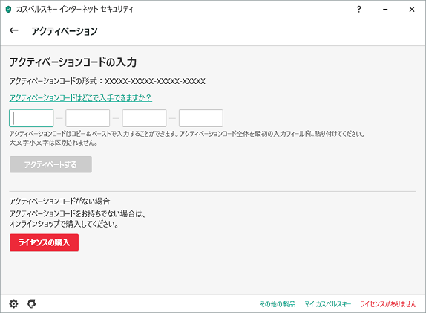Click the code format text XXXXX-XXXXX-XXXXX-XXXXX
This screenshot has width=426, height=313.
point(155,81)
